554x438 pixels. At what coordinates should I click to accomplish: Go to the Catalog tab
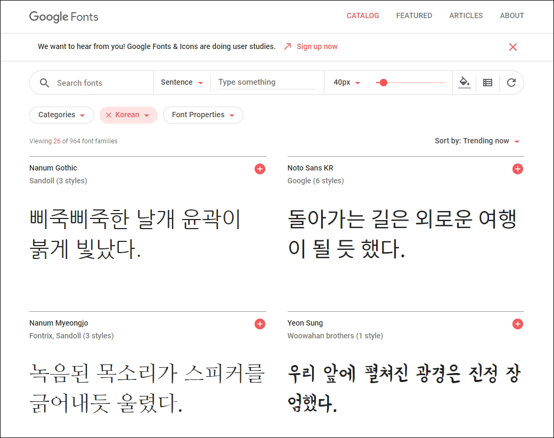pos(363,15)
